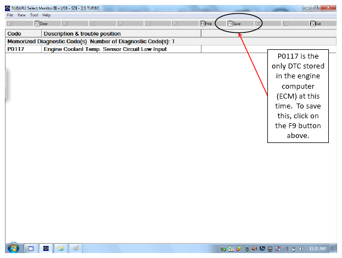Click the F2 Clear toolbar button
The image size is (342, 258).
pos(41,24)
